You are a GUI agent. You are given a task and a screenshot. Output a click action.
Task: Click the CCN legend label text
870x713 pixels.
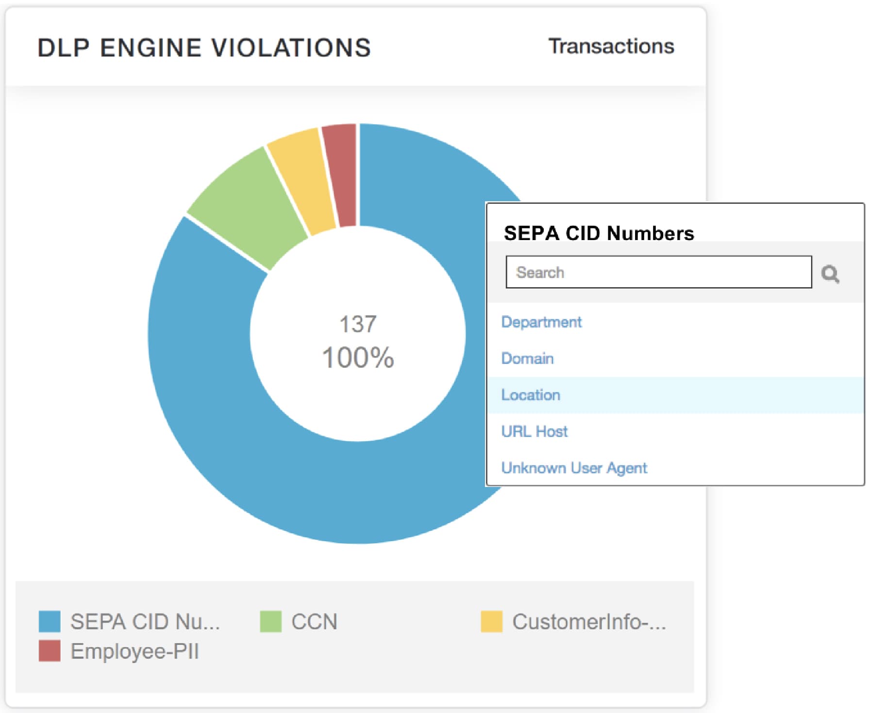[314, 621]
